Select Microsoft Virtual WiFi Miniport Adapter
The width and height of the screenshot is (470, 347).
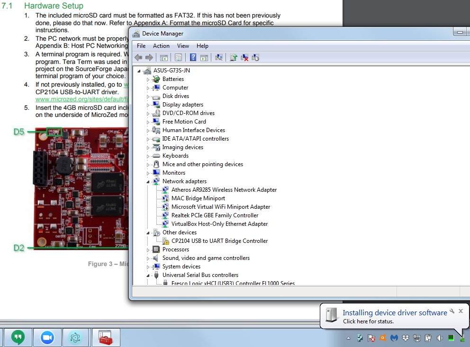pyautogui.click(x=221, y=207)
